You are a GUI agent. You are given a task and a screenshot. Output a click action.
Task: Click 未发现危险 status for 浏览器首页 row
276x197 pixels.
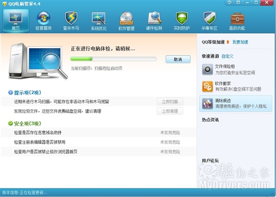pyautogui.click(x=170, y=152)
